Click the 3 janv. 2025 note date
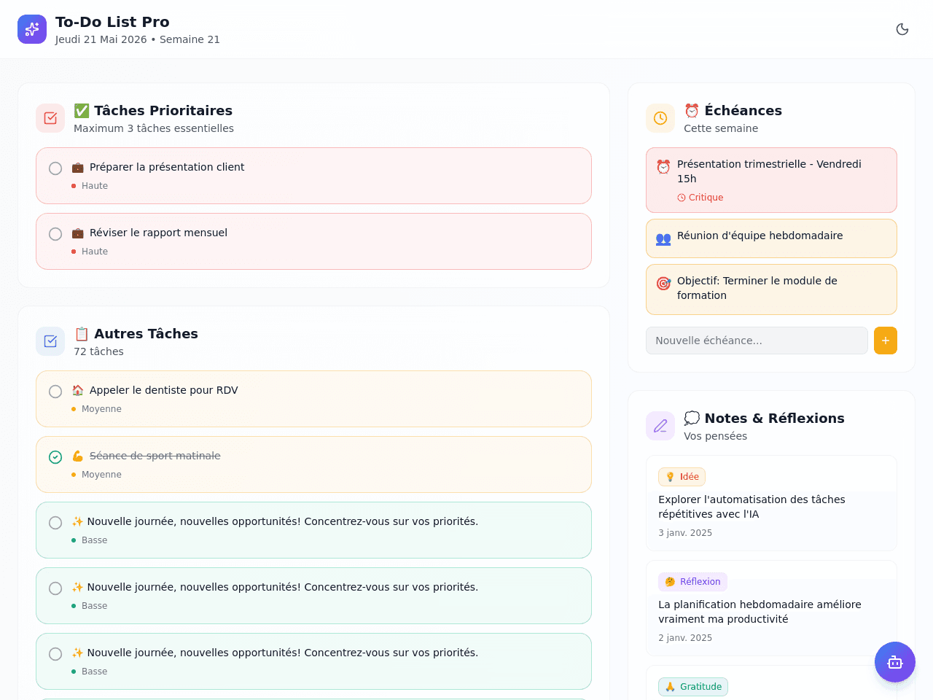Viewport: 933px width, 700px height. point(685,533)
